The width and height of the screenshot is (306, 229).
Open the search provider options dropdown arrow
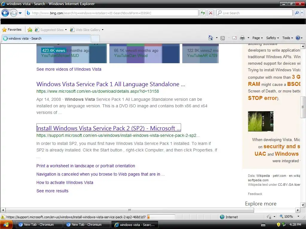[x=302, y=13]
